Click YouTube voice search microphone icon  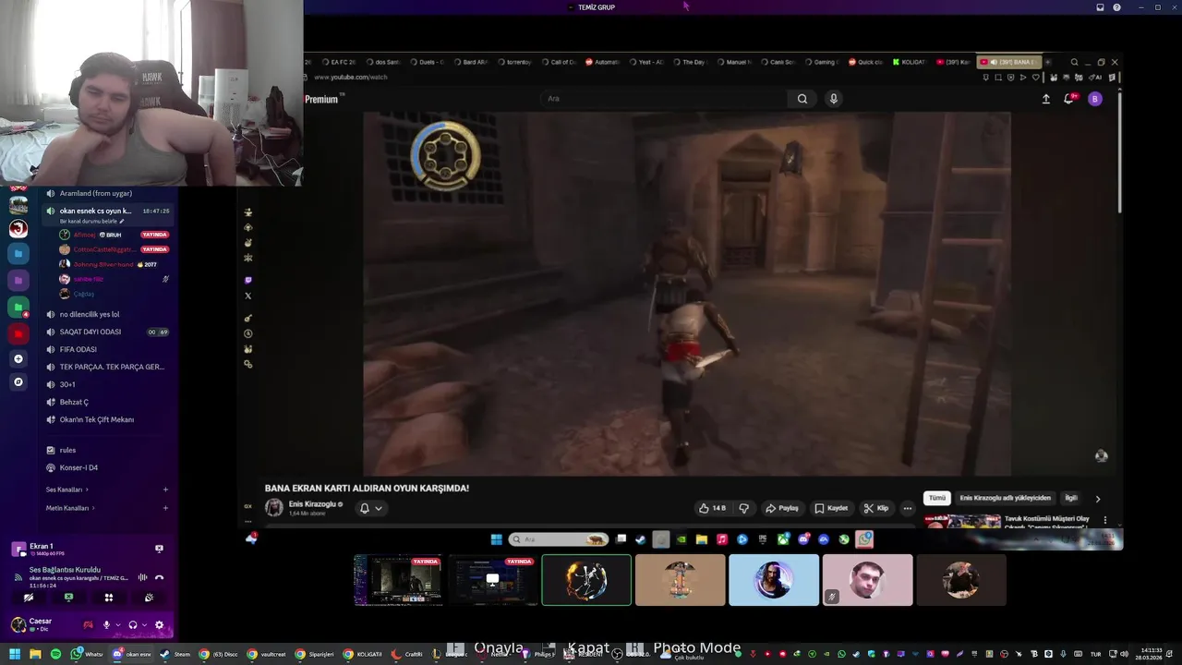coord(834,99)
